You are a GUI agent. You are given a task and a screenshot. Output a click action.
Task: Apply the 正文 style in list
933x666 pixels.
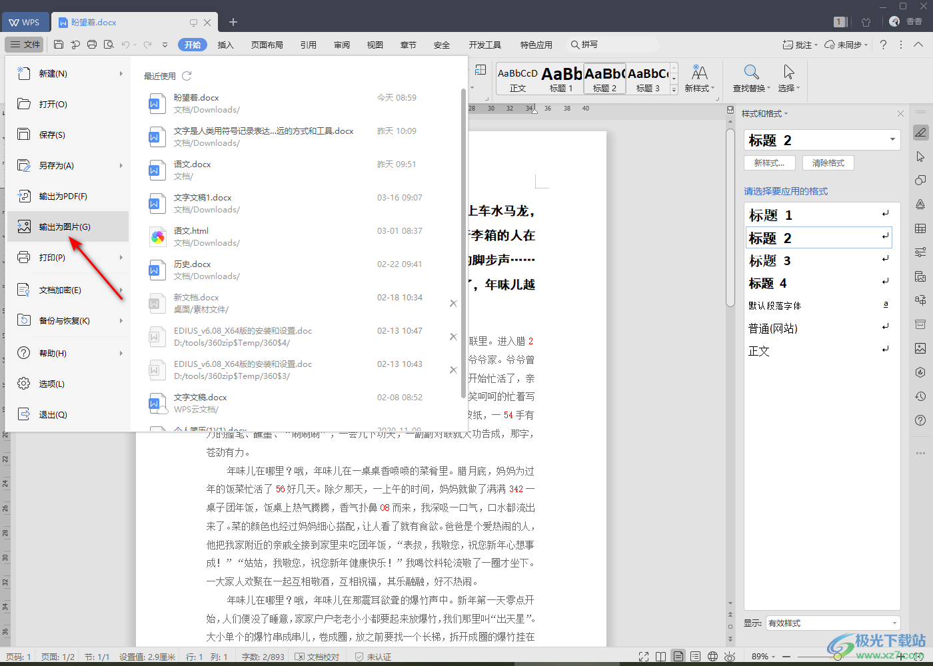click(x=819, y=351)
